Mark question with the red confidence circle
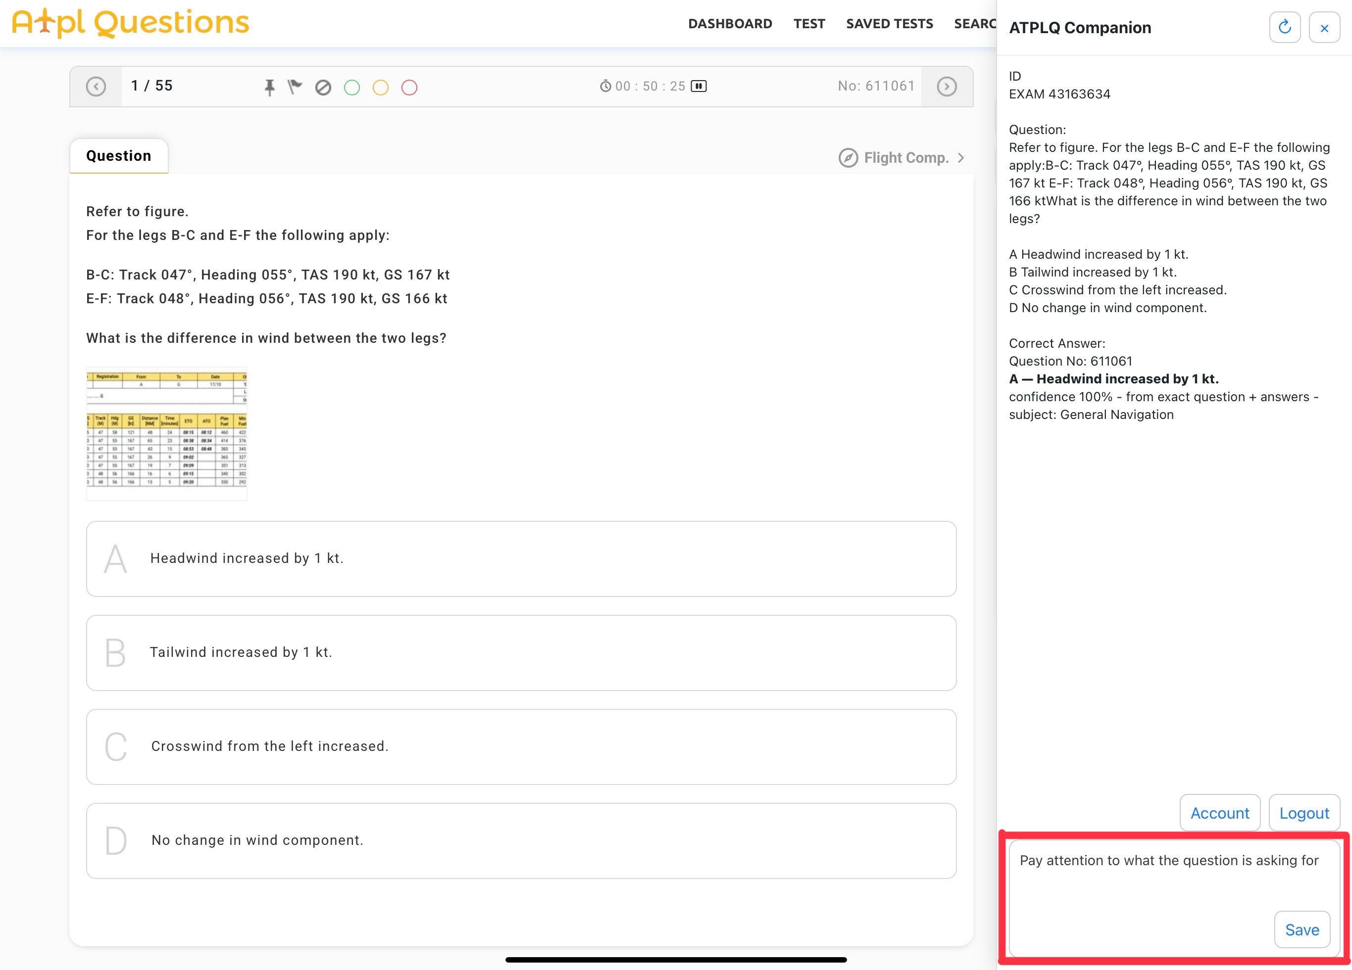1352x970 pixels. (x=409, y=88)
